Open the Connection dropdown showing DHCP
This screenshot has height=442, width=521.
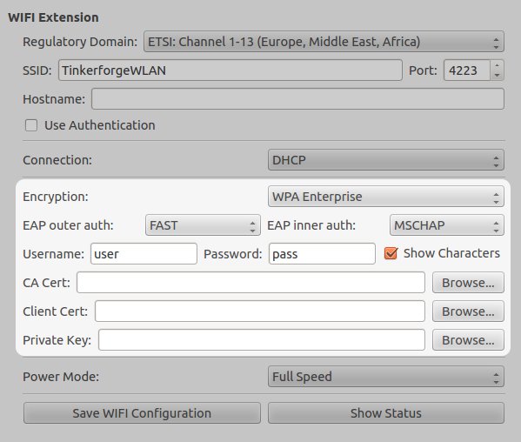pyautogui.click(x=386, y=160)
